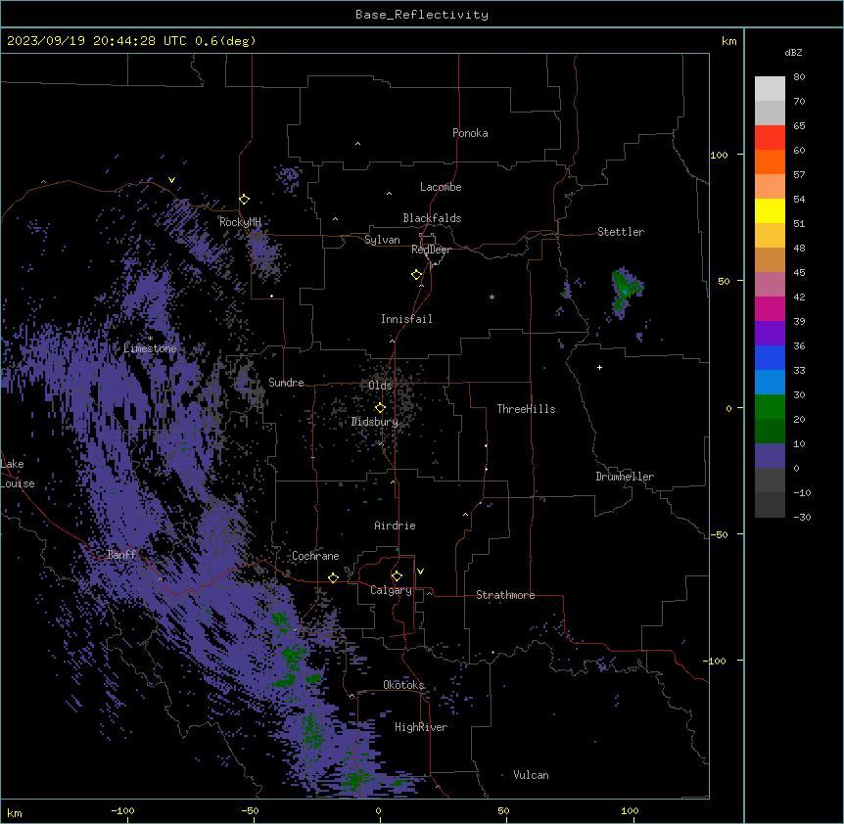Image resolution: width=844 pixels, height=824 pixels.
Task: Click the dBZ legend heading
Action: (793, 53)
